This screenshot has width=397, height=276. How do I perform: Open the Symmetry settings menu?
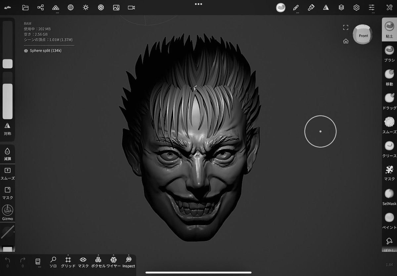coord(326,8)
